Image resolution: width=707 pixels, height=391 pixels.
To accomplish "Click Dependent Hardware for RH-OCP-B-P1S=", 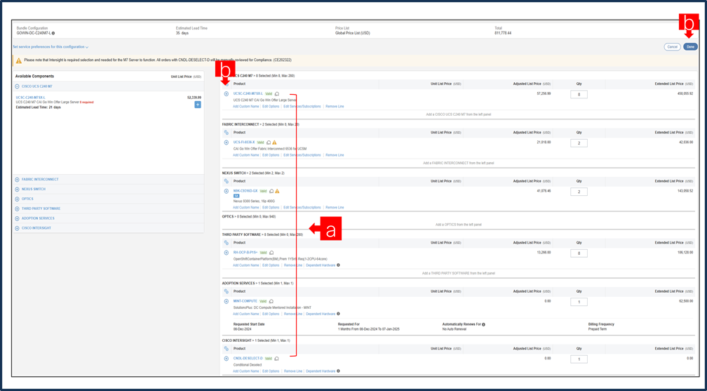I will pyautogui.click(x=321, y=265).
